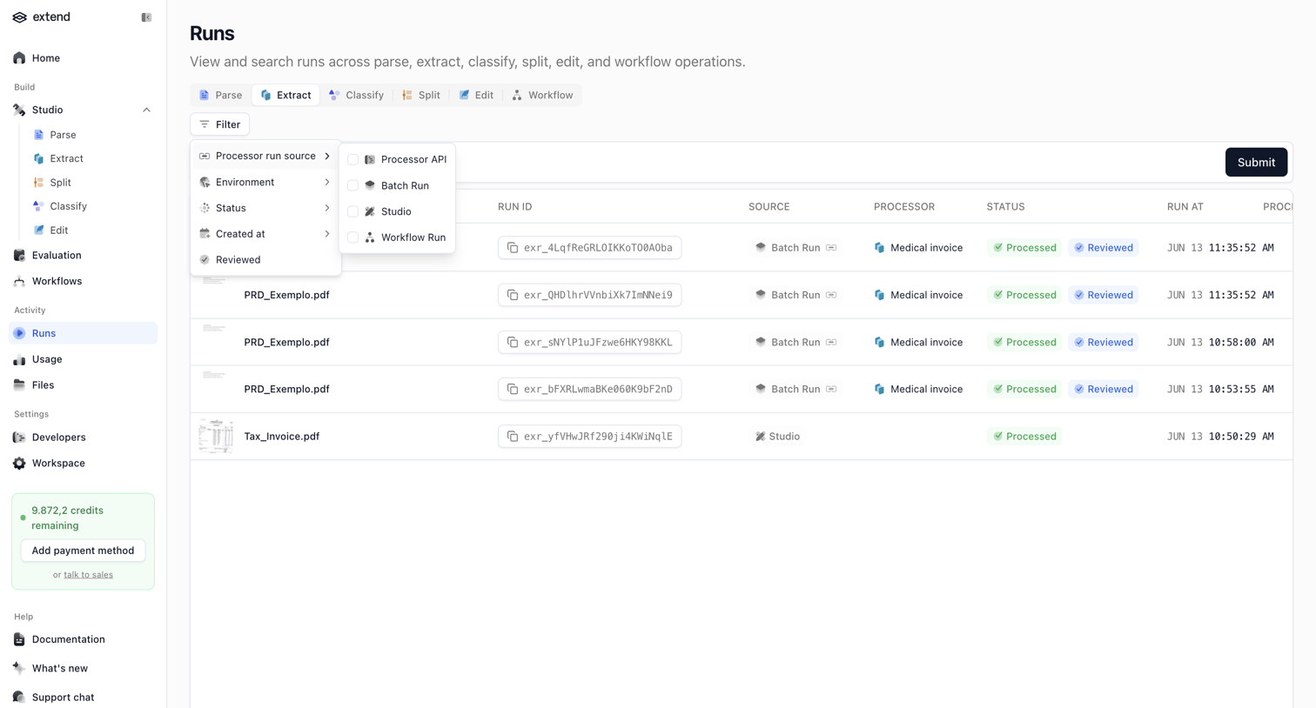1316x708 pixels.
Task: Switch to the Classify runs tab
Action: click(356, 95)
